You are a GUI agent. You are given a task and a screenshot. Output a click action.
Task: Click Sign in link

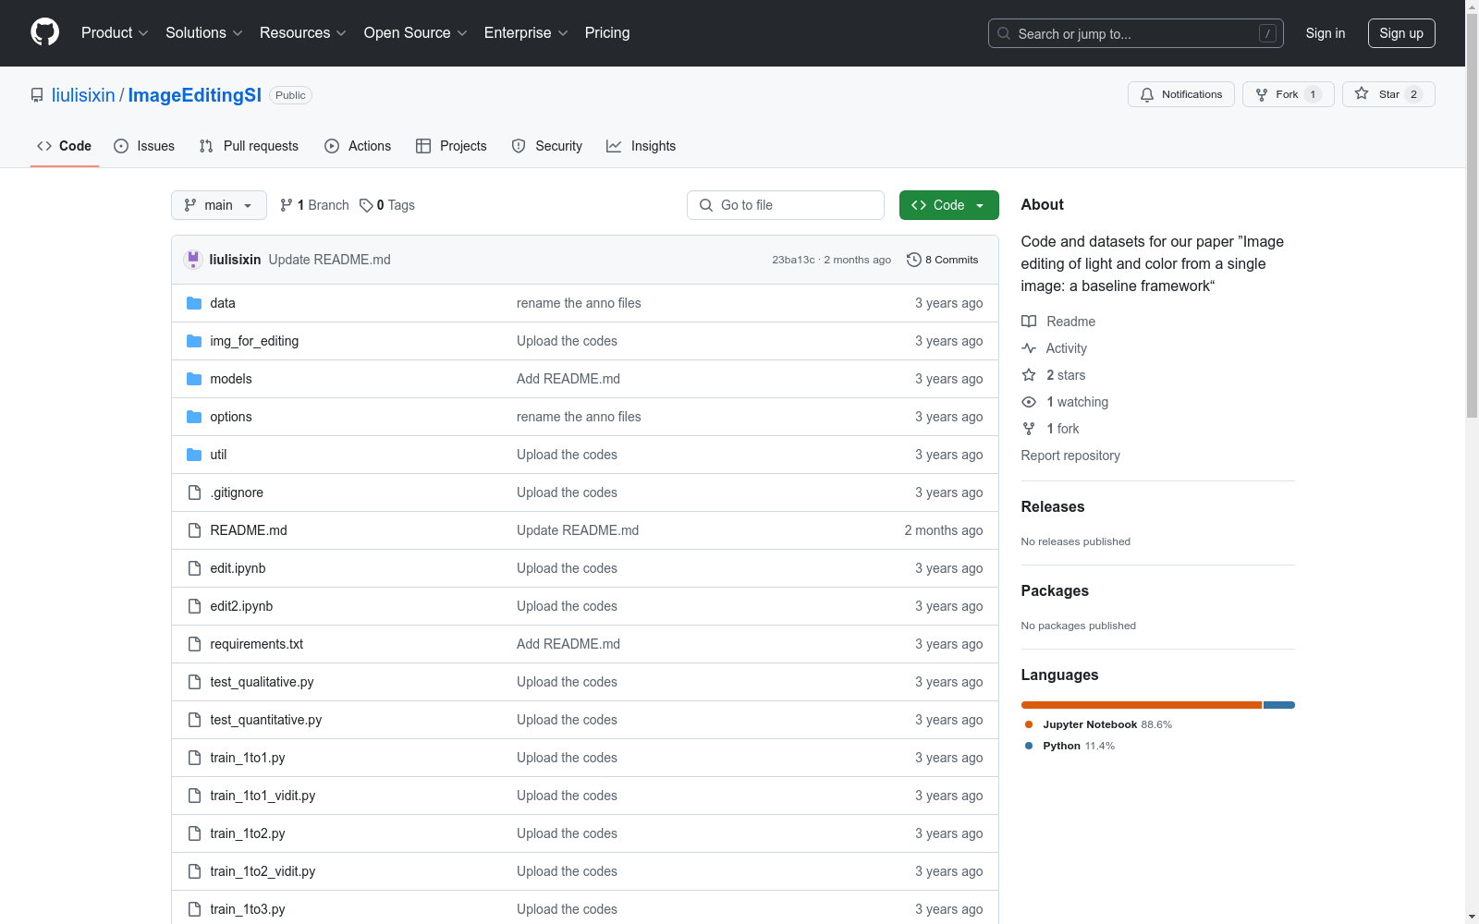click(x=1326, y=33)
